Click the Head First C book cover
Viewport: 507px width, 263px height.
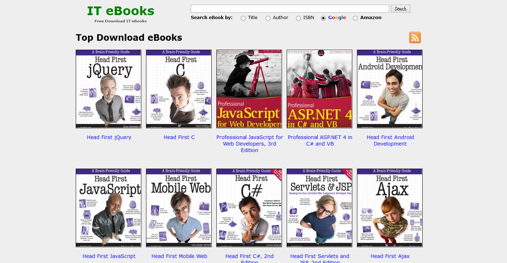(179, 89)
